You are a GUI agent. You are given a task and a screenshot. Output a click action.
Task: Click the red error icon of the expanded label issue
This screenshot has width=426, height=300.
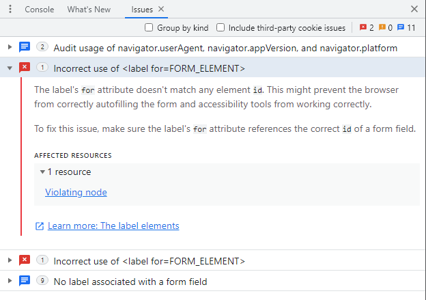(25, 68)
